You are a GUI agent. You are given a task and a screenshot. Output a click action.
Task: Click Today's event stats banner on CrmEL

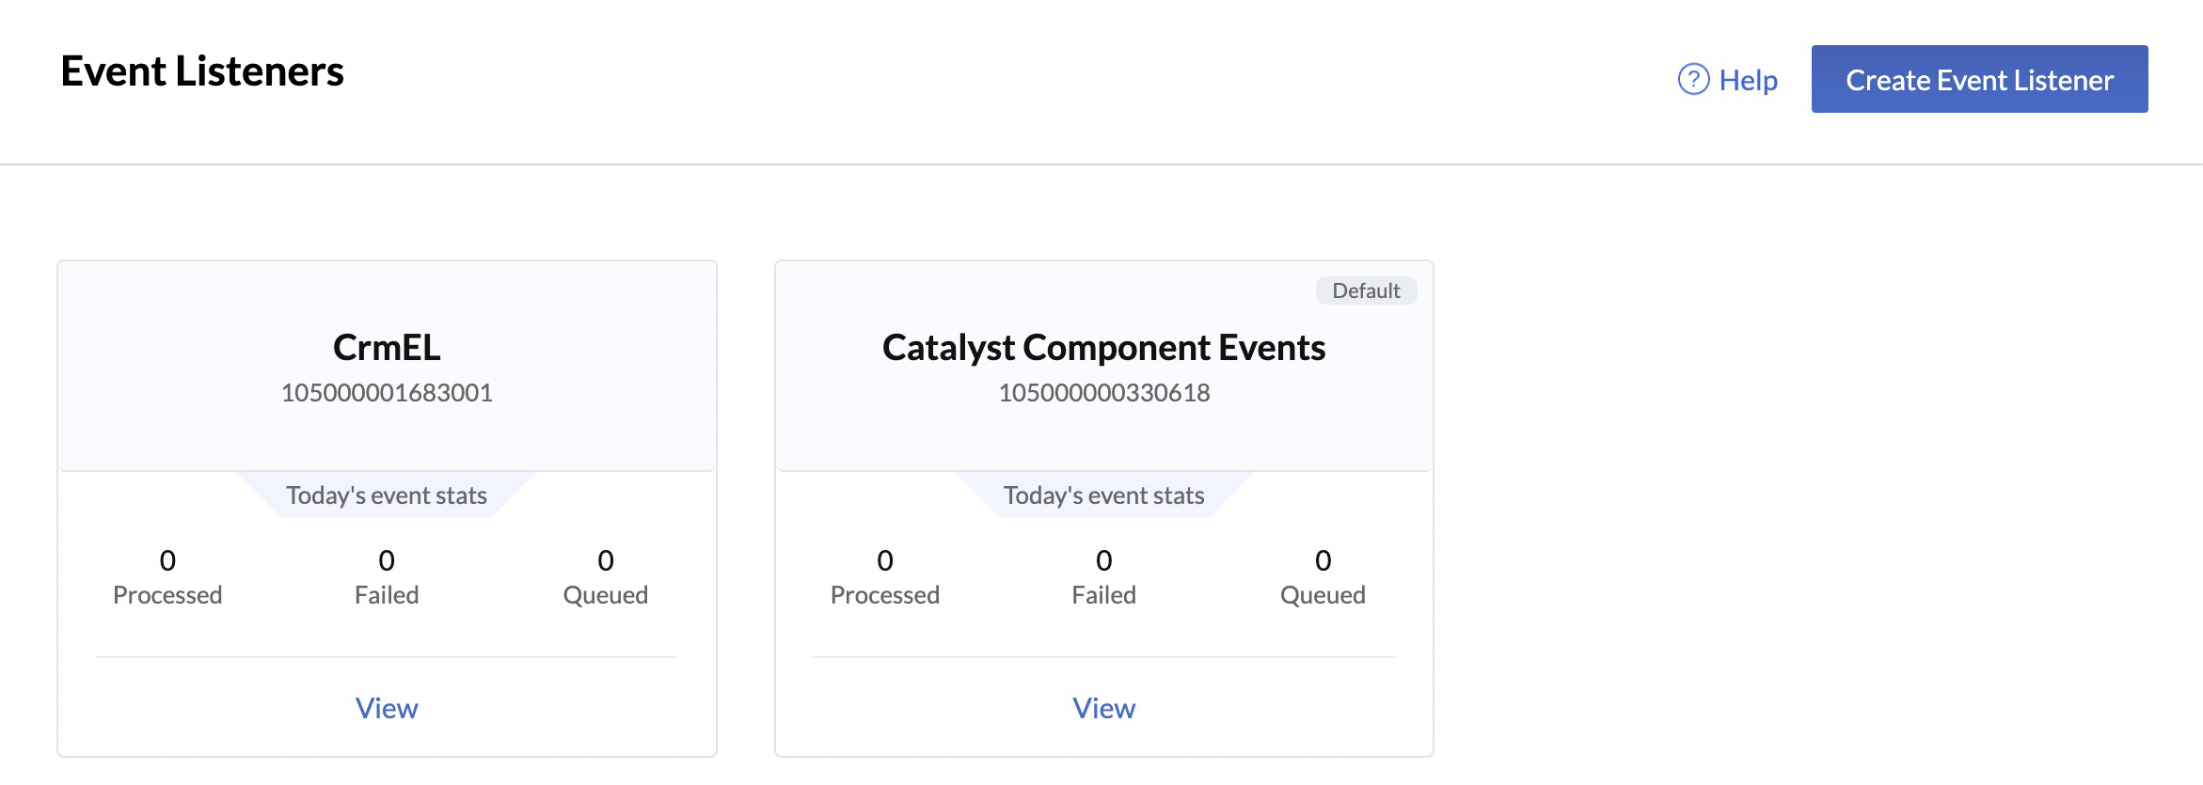pos(387,495)
